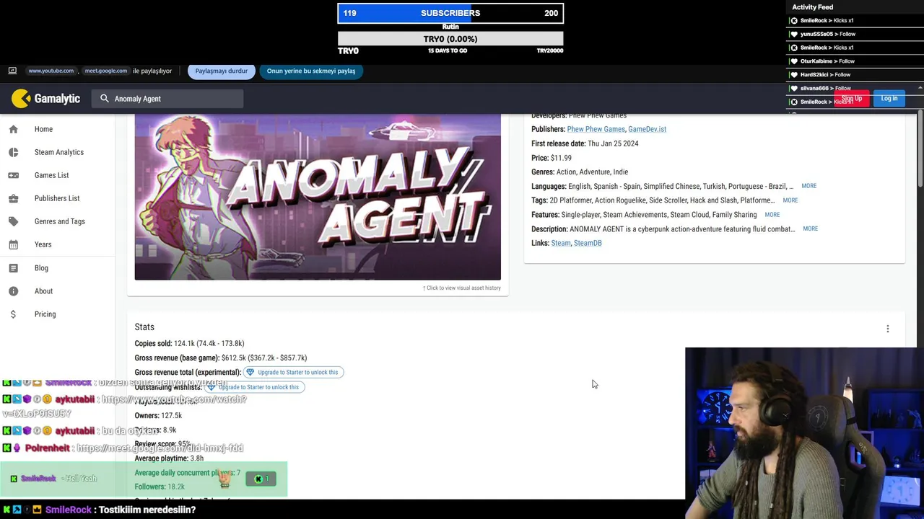Screen dimensions: 924x519
Task: Click Upgrade to Starter for outstanding wishlists
Action: pyautogui.click(x=254, y=387)
